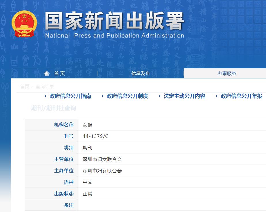
Task: Click the English subtitle of the administration
Action: (x=114, y=36)
